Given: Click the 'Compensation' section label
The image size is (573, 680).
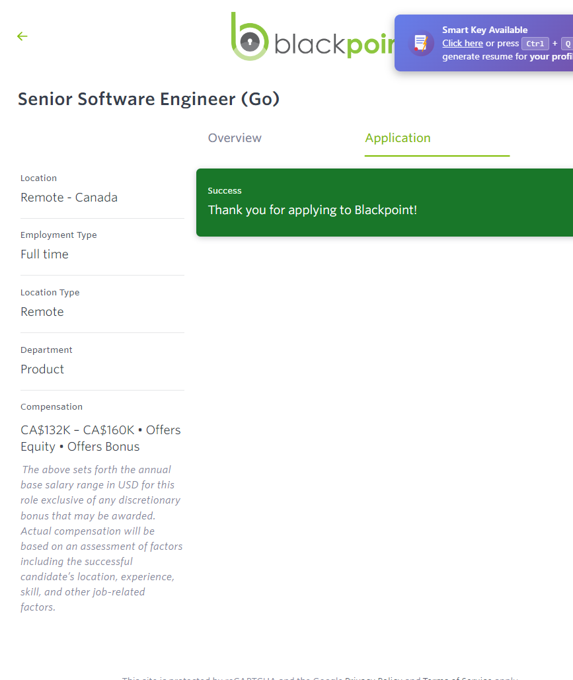Looking at the screenshot, I should 52,407.
